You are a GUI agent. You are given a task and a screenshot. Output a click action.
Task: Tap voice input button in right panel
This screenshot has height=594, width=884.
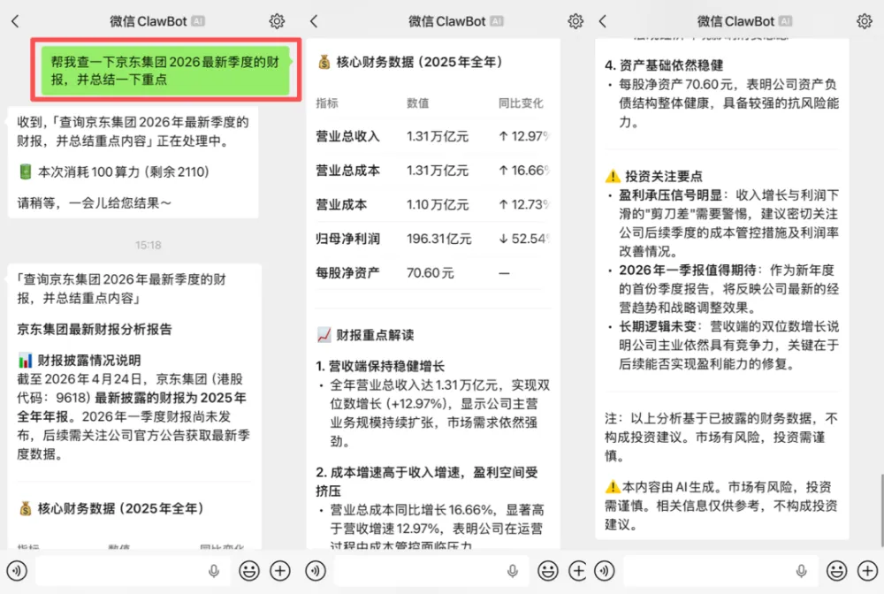pos(605,571)
